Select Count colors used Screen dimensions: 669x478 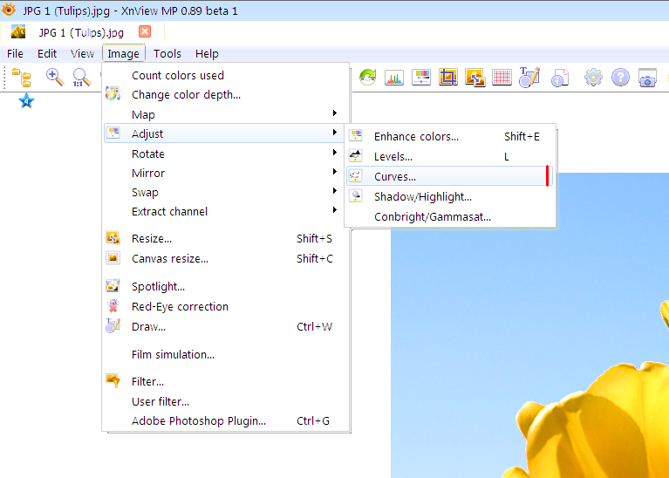[225, 76]
